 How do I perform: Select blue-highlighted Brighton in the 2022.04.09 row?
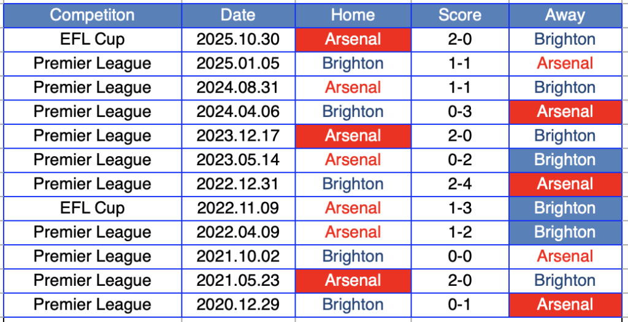(x=565, y=232)
